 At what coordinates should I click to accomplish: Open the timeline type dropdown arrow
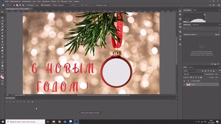102,113
